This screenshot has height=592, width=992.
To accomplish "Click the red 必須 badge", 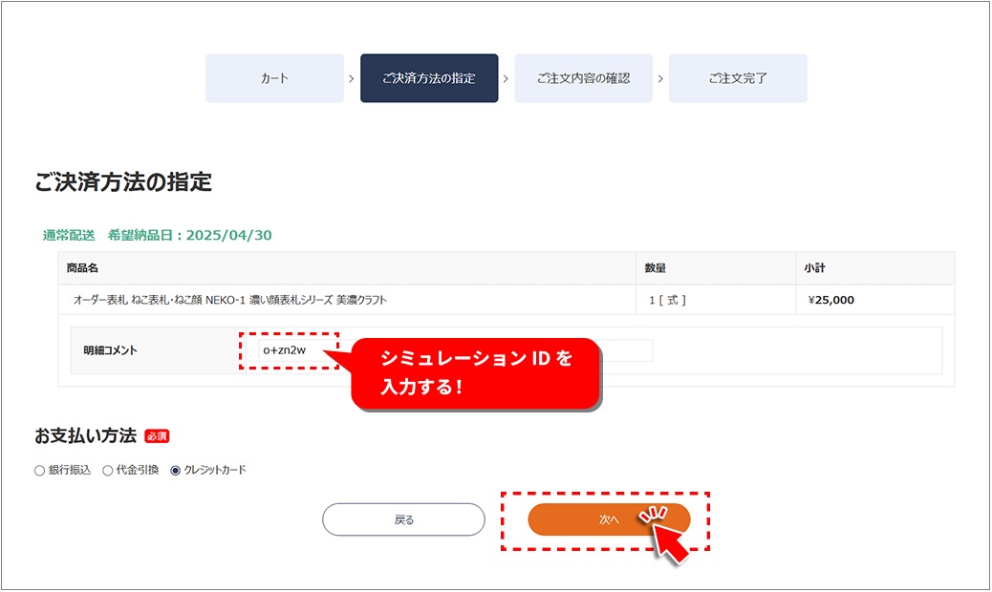I will point(157,436).
